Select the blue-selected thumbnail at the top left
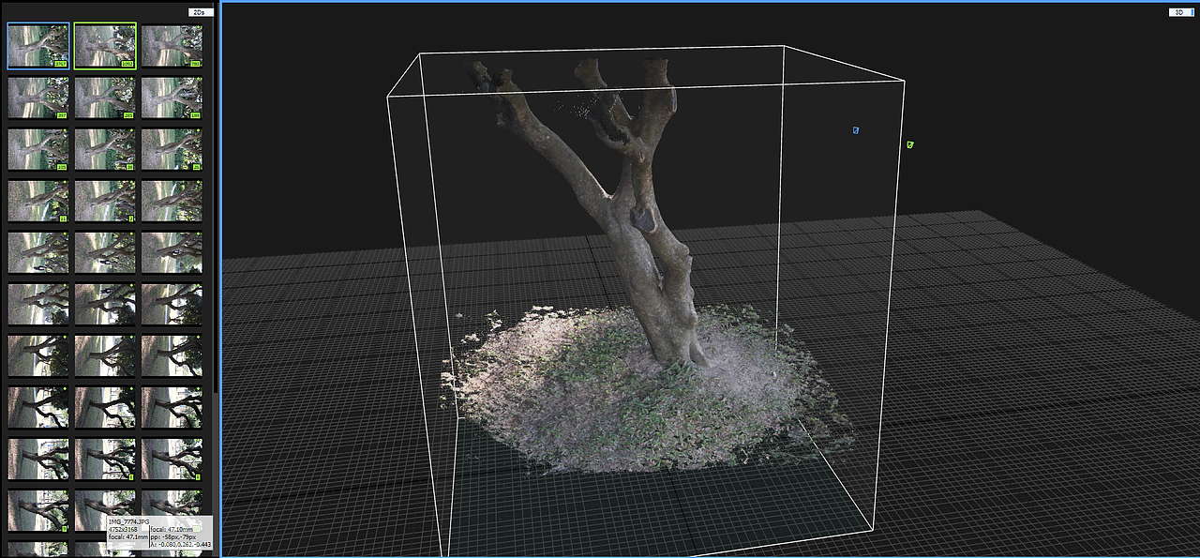The image size is (1200, 558). pyautogui.click(x=37, y=42)
